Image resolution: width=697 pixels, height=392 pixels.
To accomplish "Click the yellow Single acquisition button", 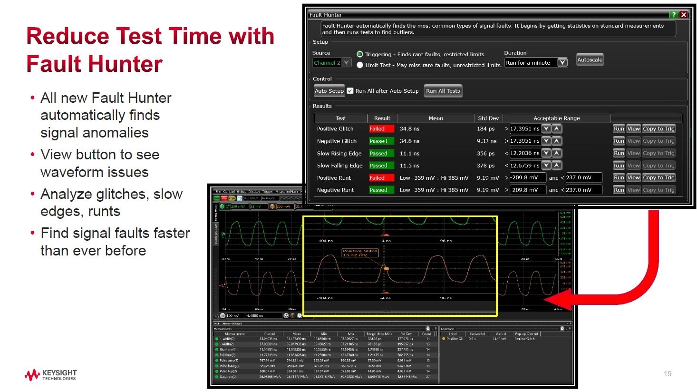I will pos(232,198).
